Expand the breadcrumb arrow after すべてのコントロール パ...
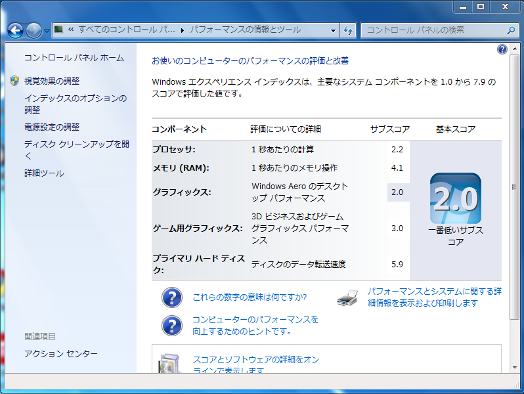This screenshot has height=394, width=524. coord(183,30)
